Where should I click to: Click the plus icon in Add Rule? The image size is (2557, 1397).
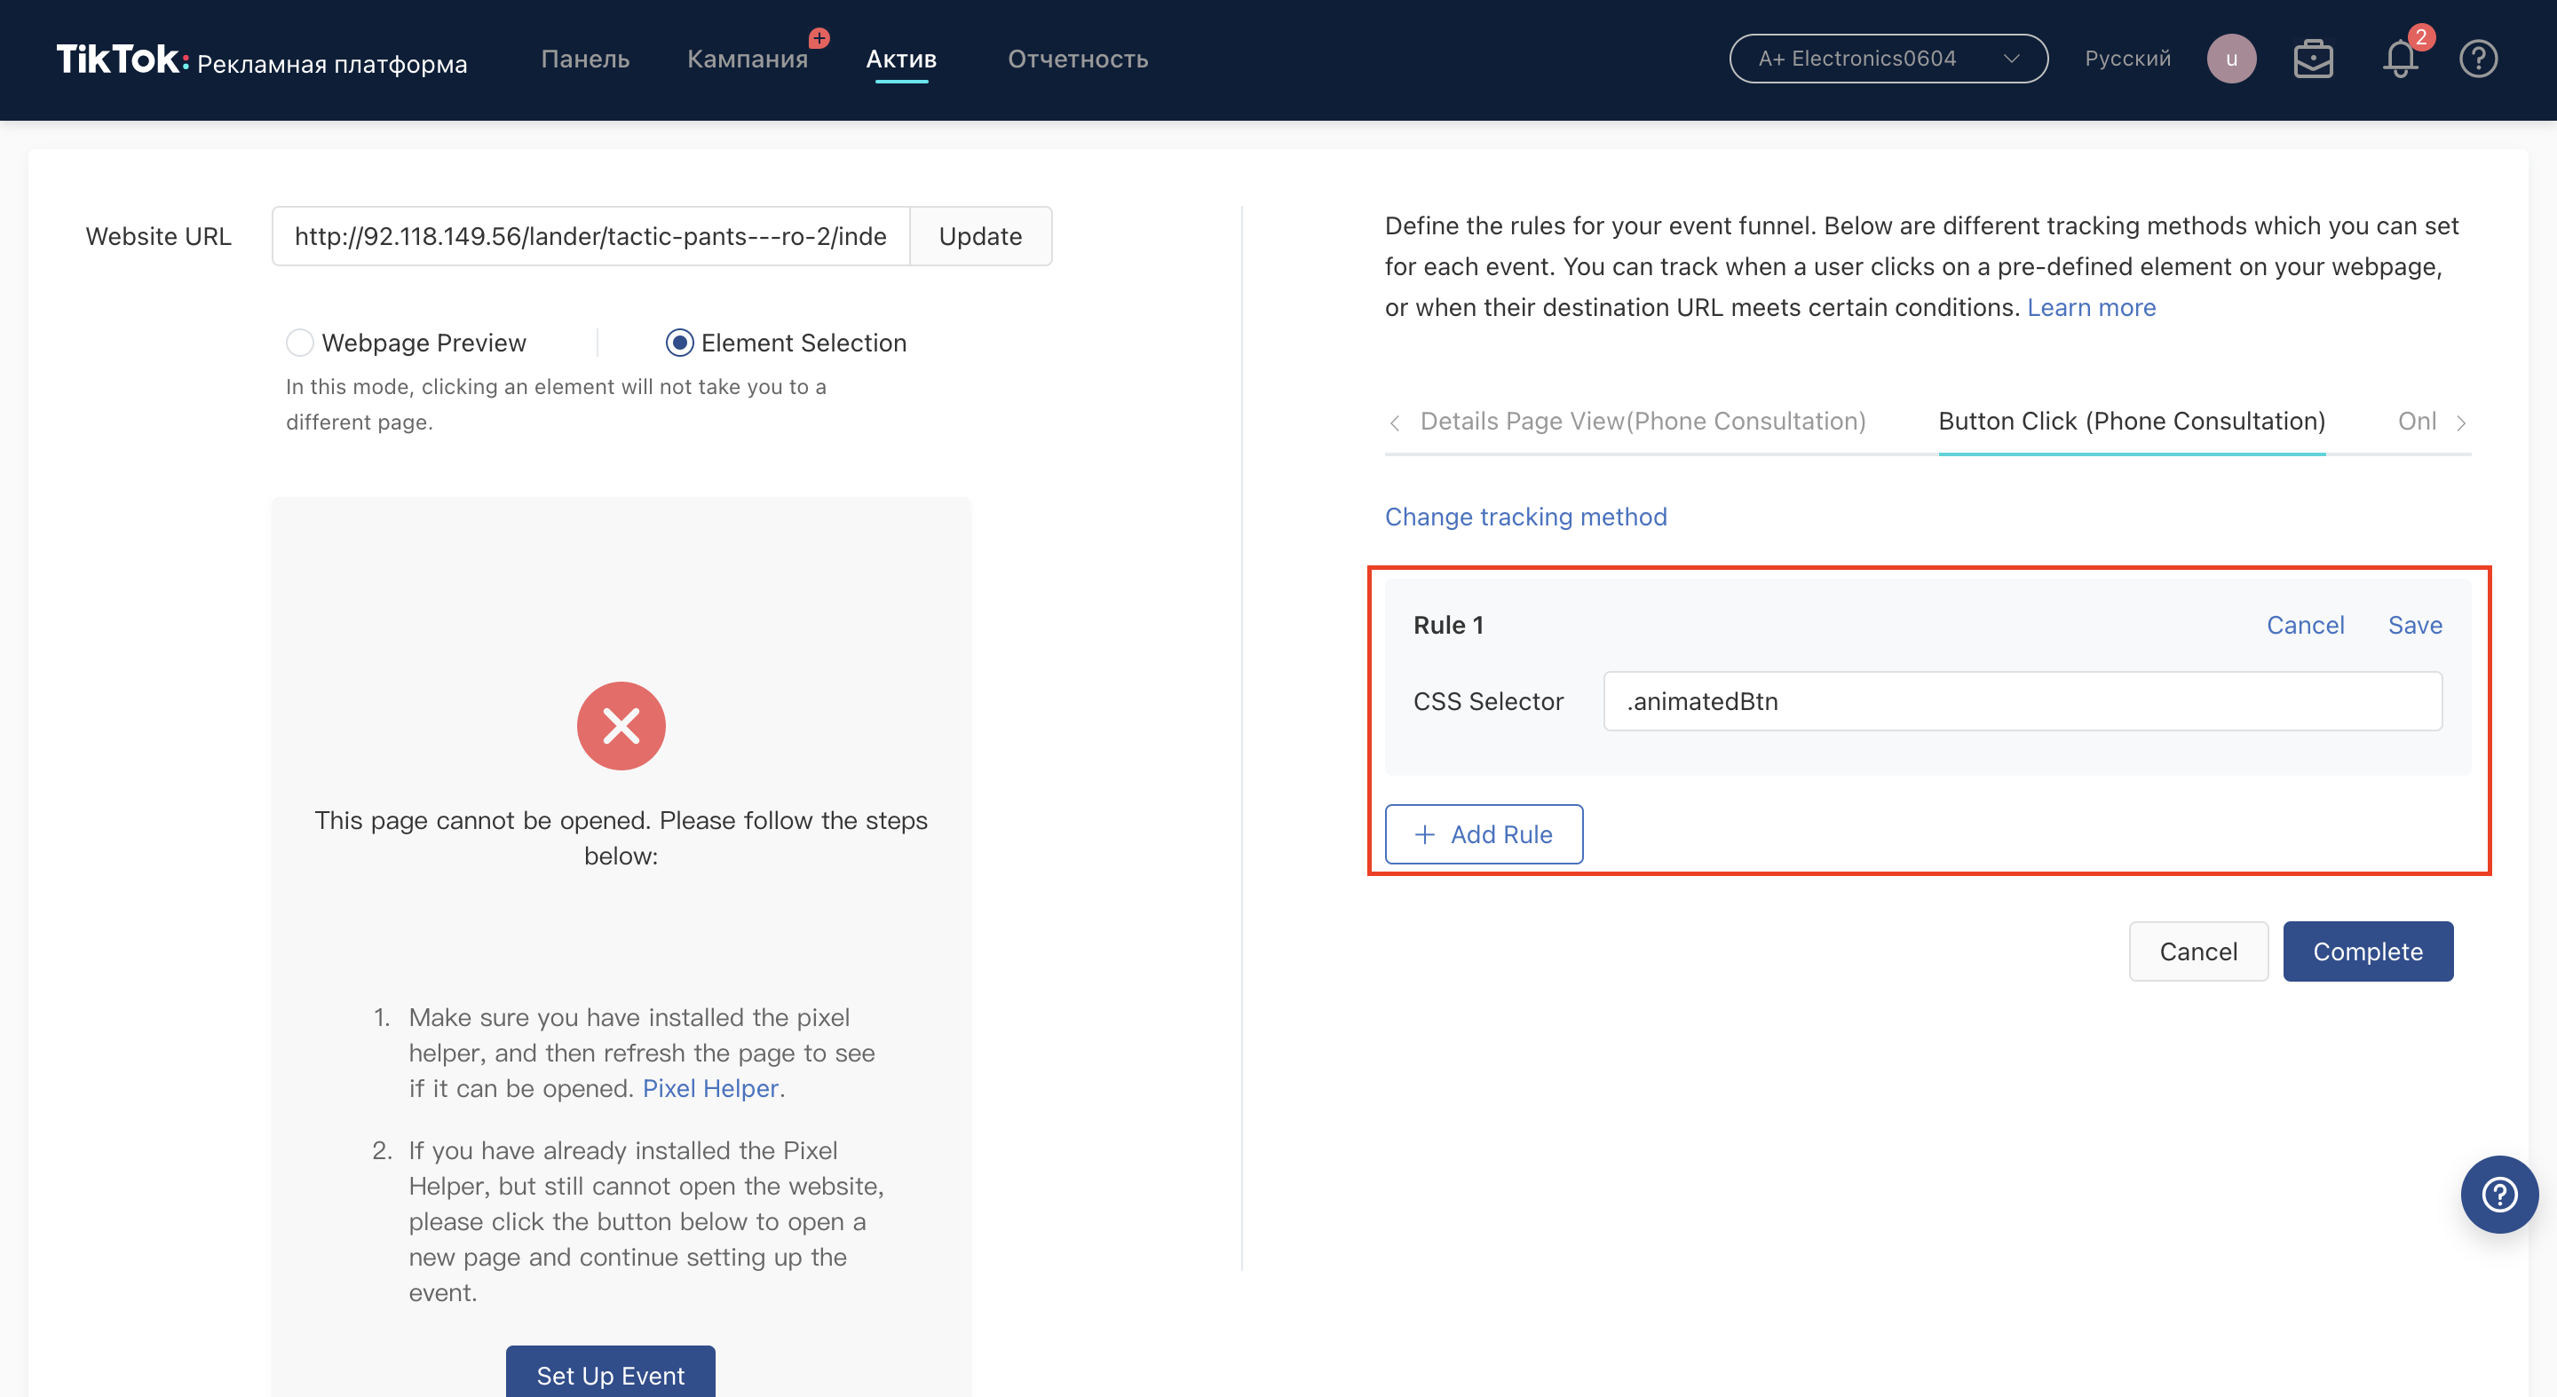[x=1424, y=834]
